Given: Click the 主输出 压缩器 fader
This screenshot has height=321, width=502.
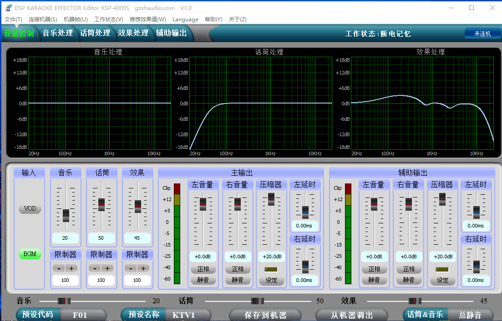Looking at the screenshot, I should [271, 199].
